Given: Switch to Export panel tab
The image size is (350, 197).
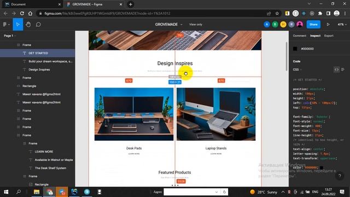Looking at the screenshot, I should 329,36.
